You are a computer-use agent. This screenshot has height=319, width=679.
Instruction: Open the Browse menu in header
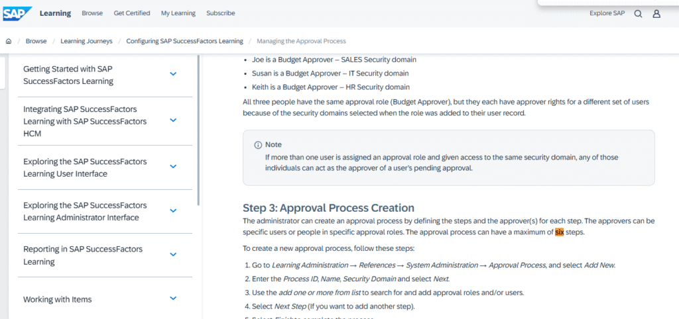pyautogui.click(x=92, y=13)
